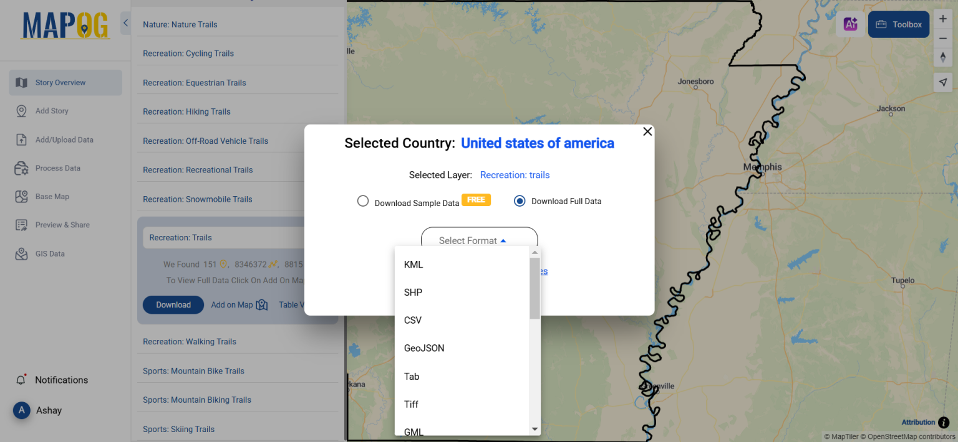Screen dimensions: 958x442
Task: Zoom in using the plus map control
Action: [943, 19]
